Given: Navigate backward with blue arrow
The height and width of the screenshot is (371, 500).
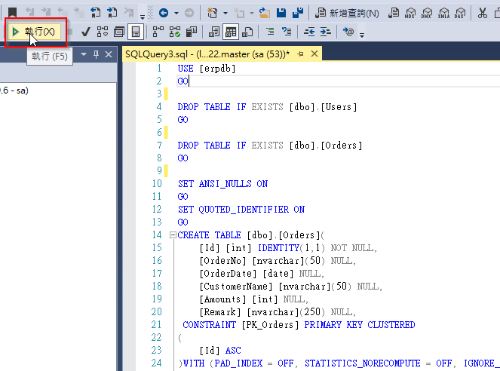Looking at the screenshot, I should (164, 13).
